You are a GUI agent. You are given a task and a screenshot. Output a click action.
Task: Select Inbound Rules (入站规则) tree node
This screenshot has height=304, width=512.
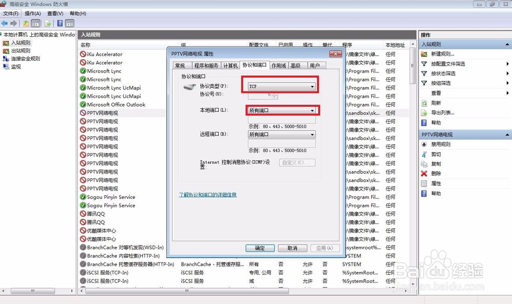[20, 43]
